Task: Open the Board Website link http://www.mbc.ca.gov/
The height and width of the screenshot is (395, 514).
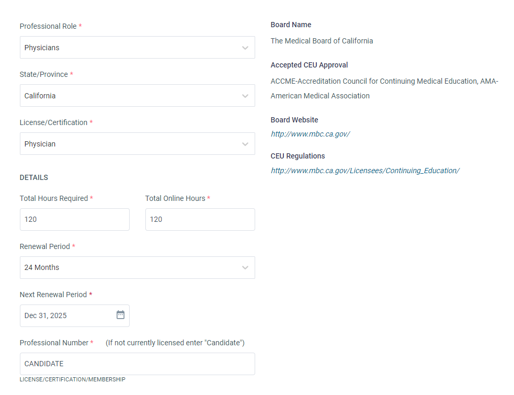Action: [310, 133]
